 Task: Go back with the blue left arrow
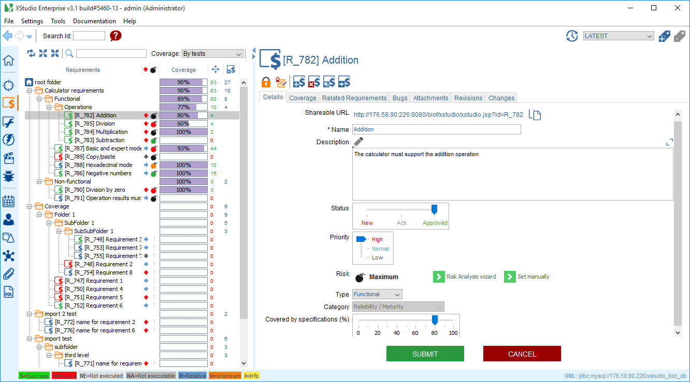pos(7,36)
